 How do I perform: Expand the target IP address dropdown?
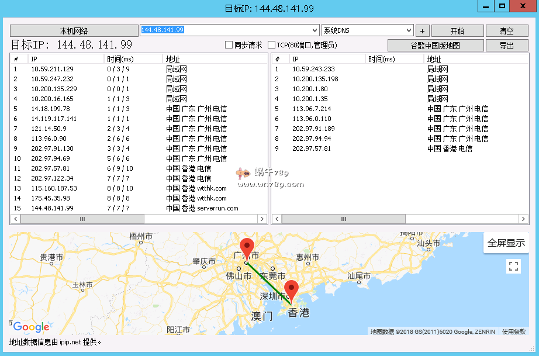pos(315,30)
